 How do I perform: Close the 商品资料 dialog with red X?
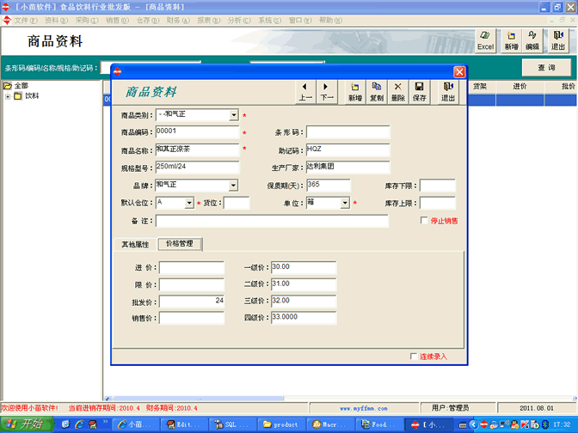click(x=459, y=72)
